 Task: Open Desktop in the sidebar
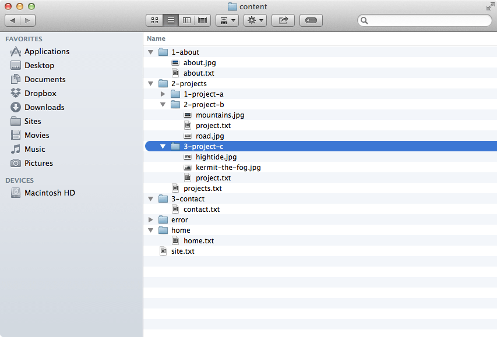32,65
